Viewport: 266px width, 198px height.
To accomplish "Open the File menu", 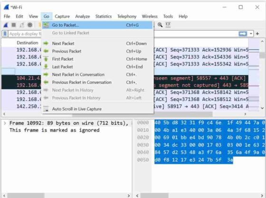I will point(7,16).
